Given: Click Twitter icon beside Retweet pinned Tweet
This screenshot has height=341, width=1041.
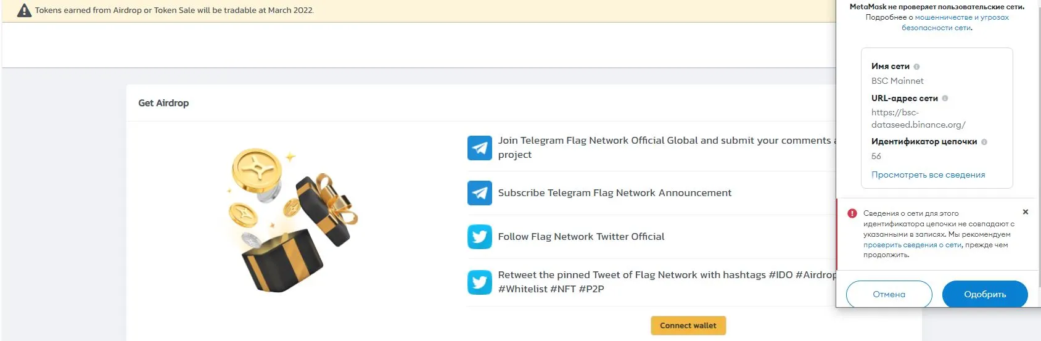Looking at the screenshot, I should [x=480, y=282].
